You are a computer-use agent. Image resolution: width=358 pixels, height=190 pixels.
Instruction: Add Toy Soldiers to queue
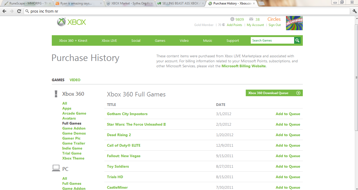288,166
